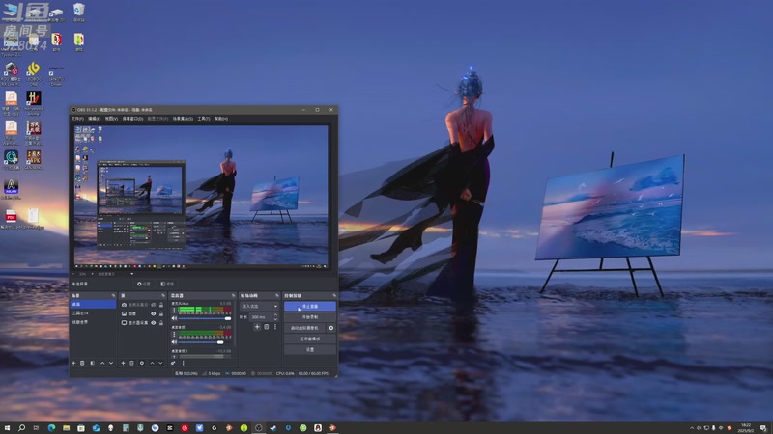
Task: Open scene filters icon in Scenes toolbar
Action: click(x=92, y=364)
